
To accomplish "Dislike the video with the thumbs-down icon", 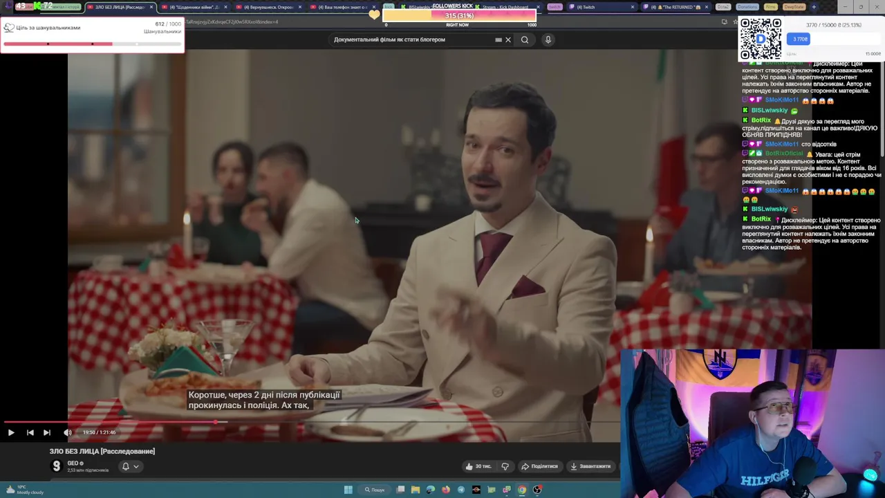I will tap(505, 466).
